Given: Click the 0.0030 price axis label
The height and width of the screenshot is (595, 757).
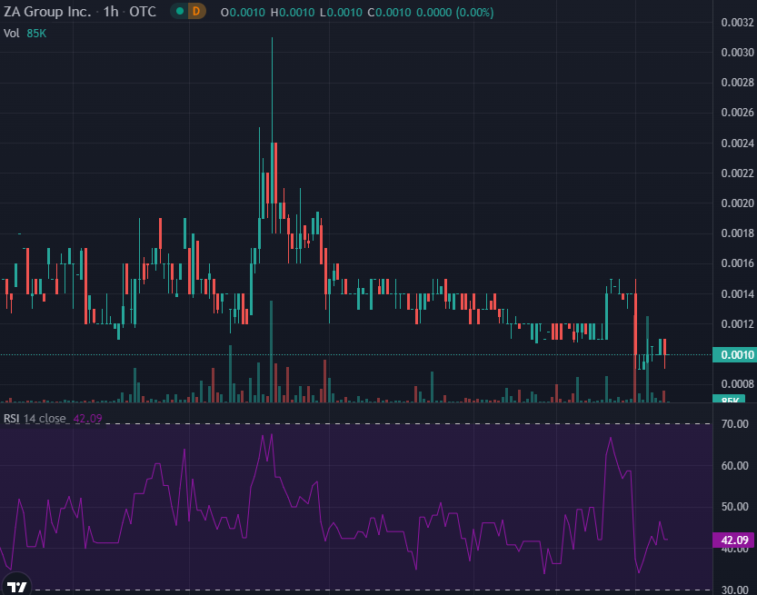Looking at the screenshot, I should point(737,52).
